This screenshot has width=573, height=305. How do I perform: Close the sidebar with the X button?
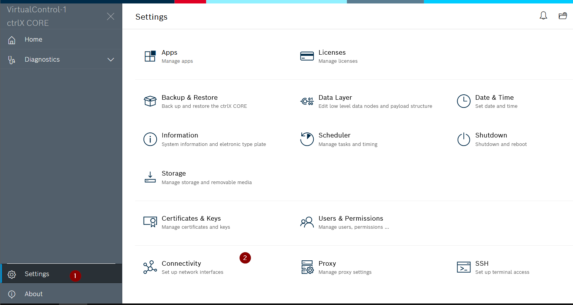110,16
